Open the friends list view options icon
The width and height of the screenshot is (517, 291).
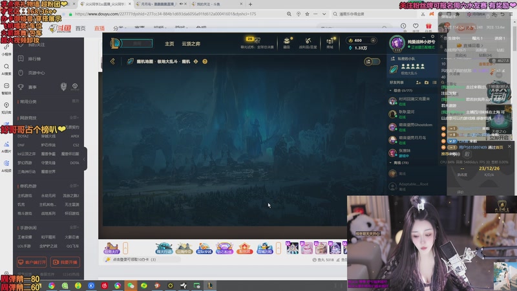coord(434,83)
